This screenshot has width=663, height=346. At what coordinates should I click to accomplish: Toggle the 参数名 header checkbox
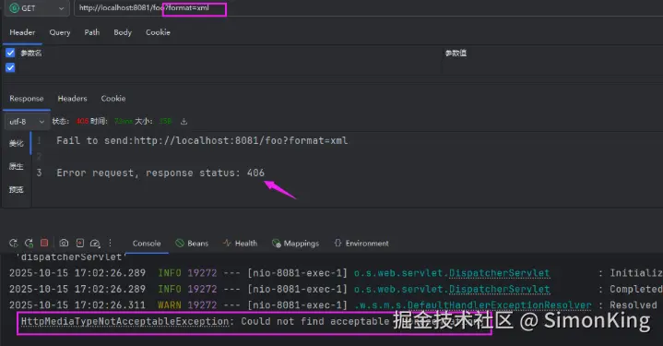(x=10, y=53)
